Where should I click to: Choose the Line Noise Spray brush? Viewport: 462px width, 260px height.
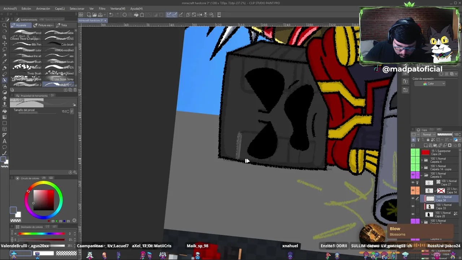pyautogui.click(x=59, y=79)
